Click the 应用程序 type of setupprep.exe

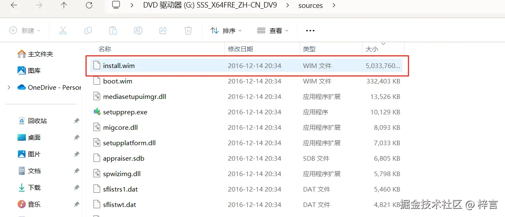coord(316,112)
